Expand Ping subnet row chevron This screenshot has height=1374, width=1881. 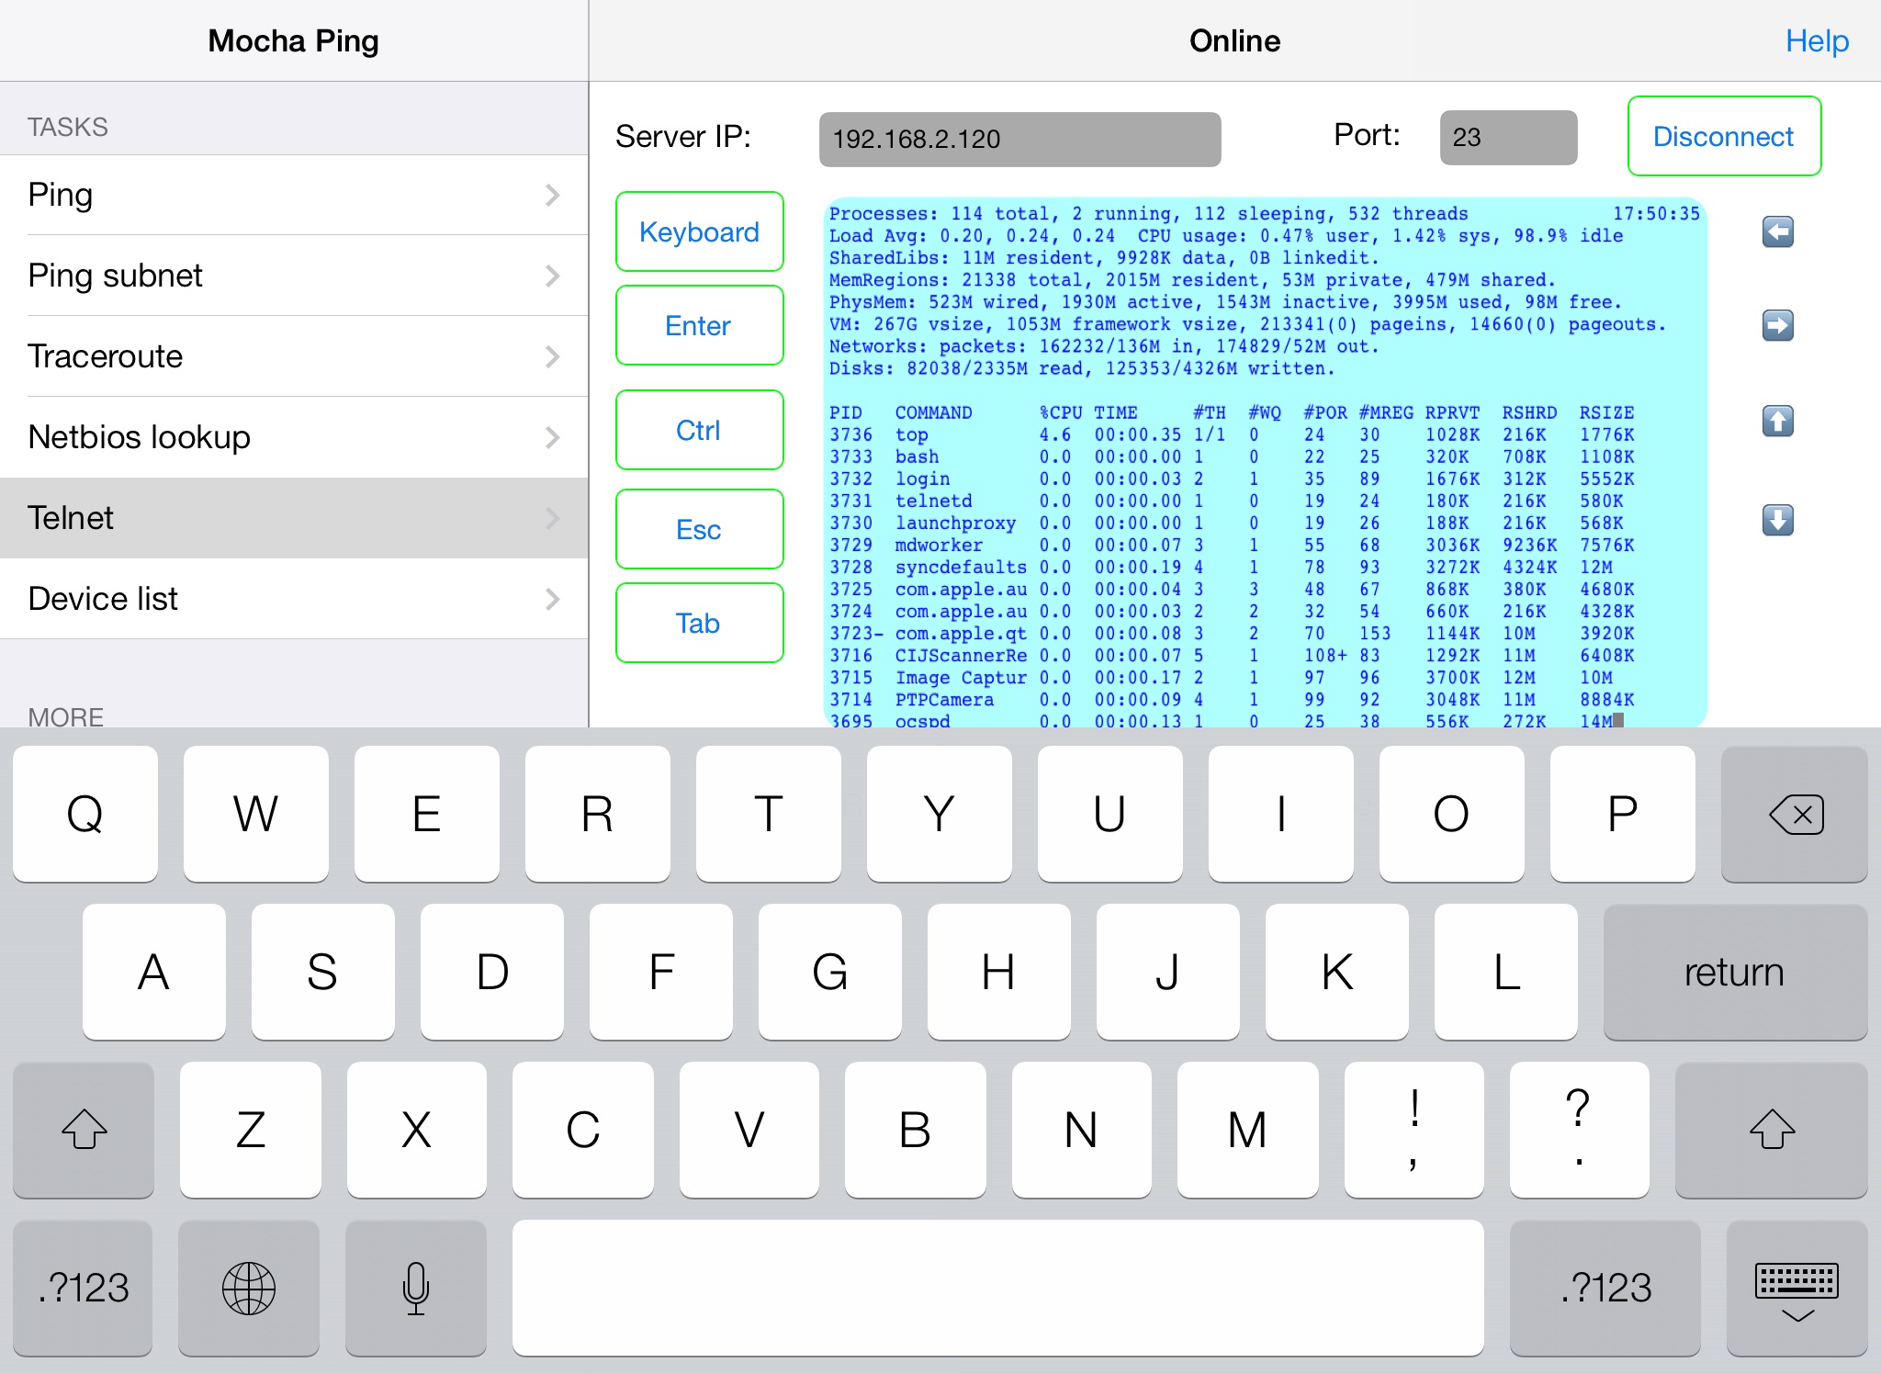(552, 276)
